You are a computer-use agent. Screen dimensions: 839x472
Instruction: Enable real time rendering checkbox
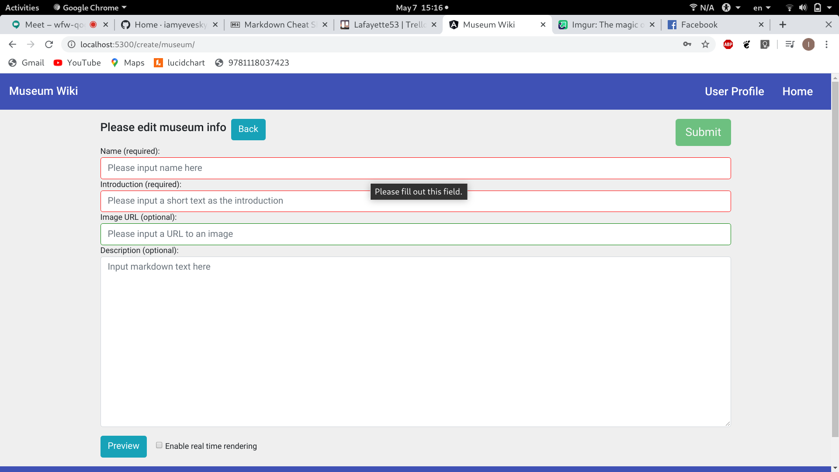pyautogui.click(x=159, y=445)
